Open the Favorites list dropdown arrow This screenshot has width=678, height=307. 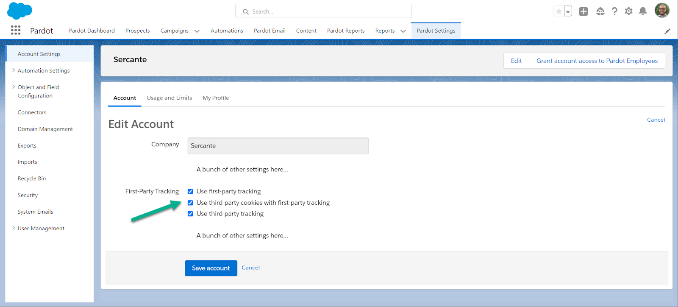click(568, 11)
